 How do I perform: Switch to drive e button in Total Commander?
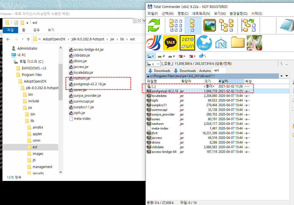(x=171, y=56)
